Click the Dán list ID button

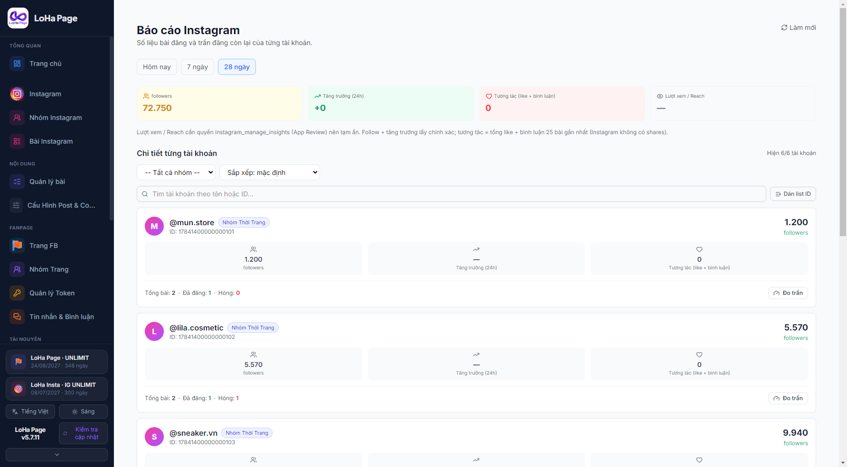coord(793,194)
